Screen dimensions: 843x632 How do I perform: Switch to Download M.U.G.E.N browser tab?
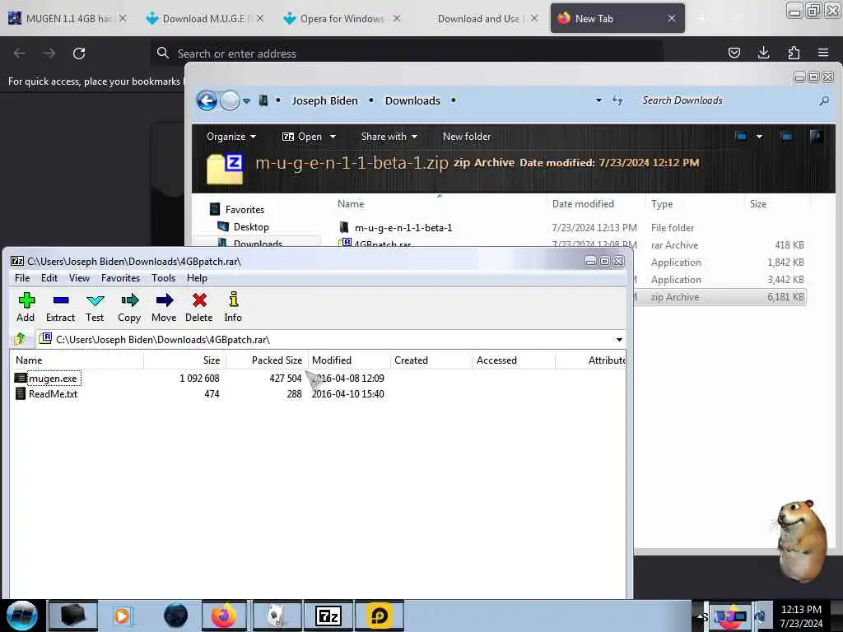(205, 18)
